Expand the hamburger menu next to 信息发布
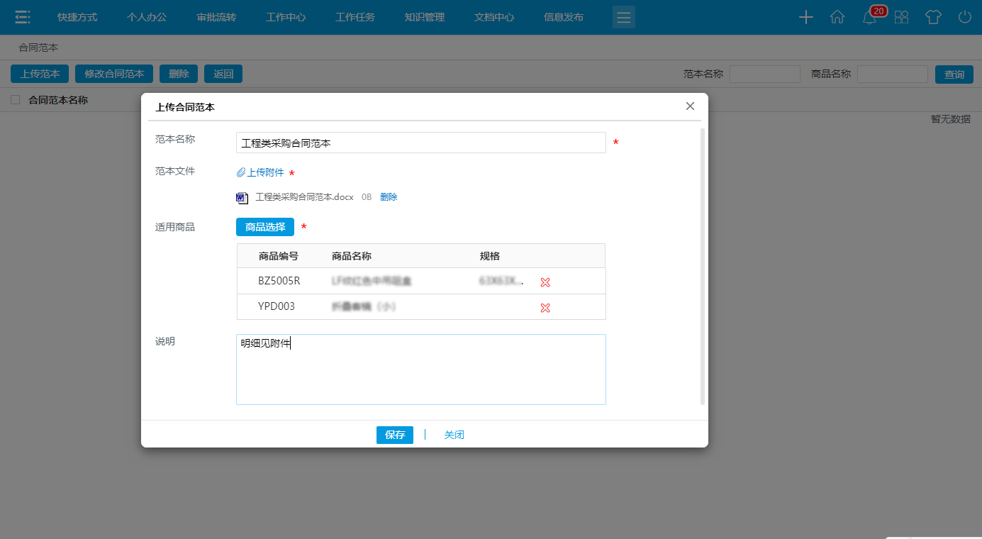The width and height of the screenshot is (982, 539). [623, 17]
